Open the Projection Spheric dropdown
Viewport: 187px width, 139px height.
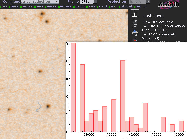(139, 2)
